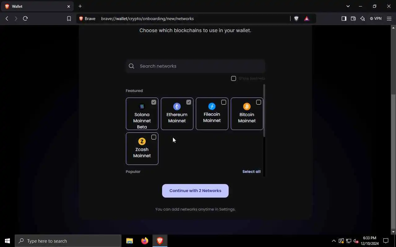
Task: Click Brave icon in taskbar
Action: click(160, 241)
